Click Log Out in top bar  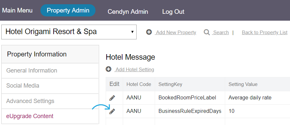click(x=173, y=11)
